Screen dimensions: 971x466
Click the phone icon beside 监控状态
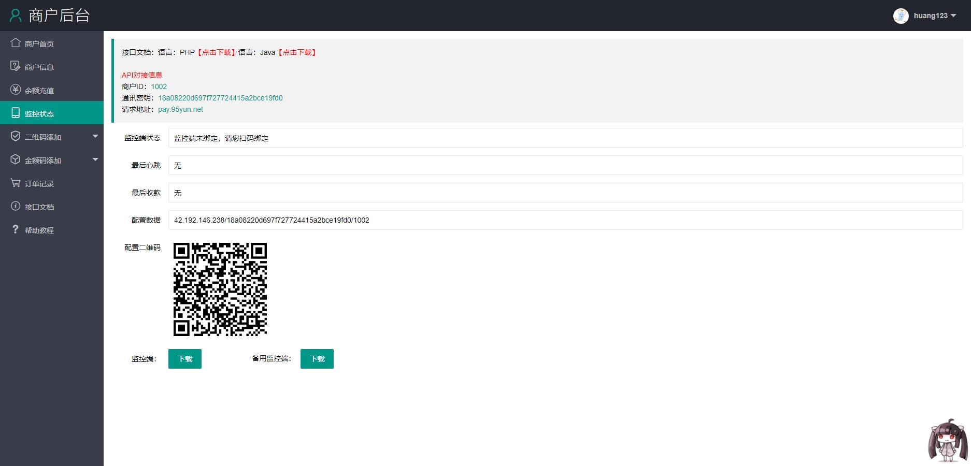[16, 113]
